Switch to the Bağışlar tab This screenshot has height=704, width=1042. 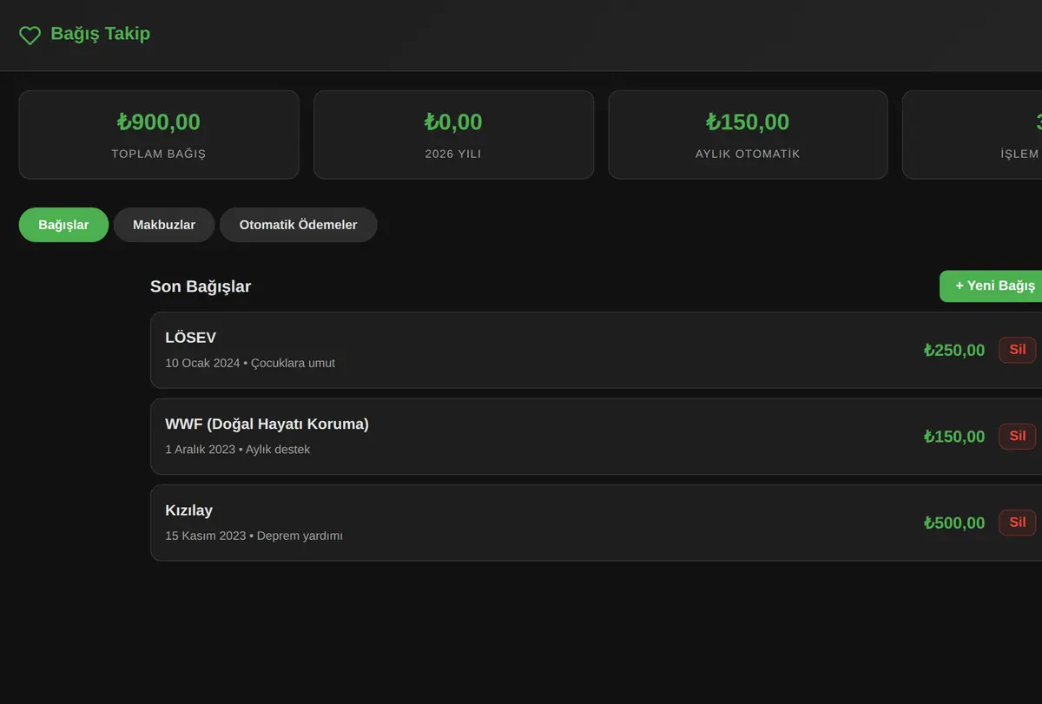point(63,225)
